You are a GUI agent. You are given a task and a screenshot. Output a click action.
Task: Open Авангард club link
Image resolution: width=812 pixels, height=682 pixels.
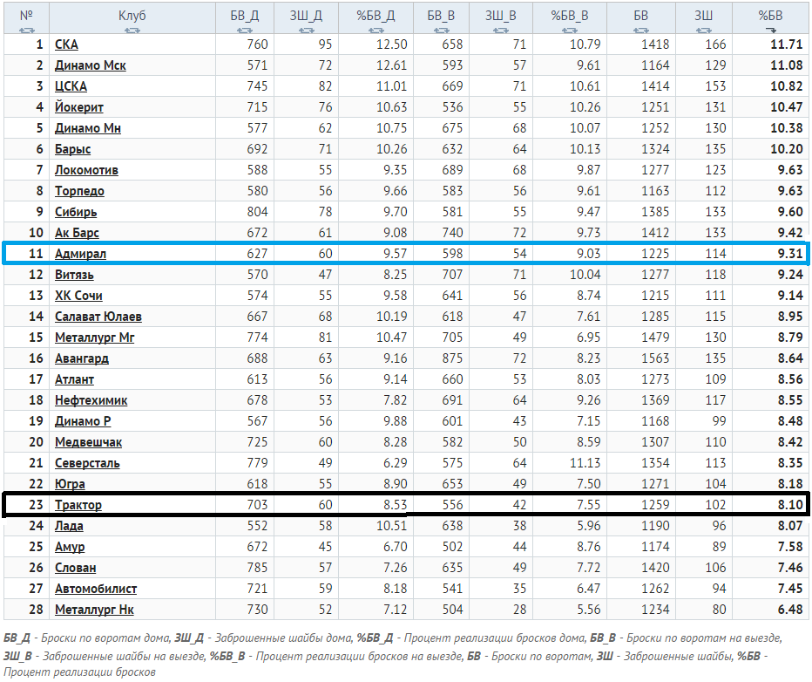[x=82, y=358]
